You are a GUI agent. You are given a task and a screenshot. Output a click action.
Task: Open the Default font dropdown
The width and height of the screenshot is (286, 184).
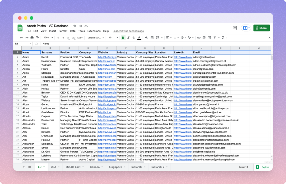coord(96,38)
